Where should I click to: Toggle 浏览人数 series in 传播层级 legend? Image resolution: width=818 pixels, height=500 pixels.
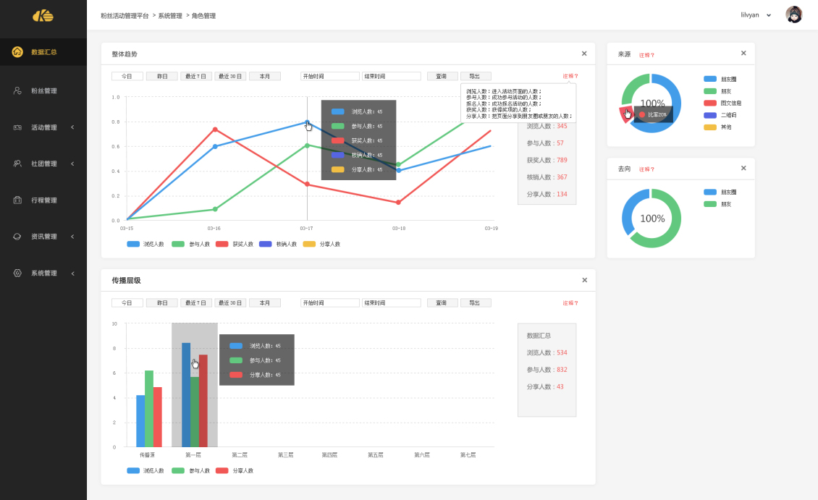[145, 471]
